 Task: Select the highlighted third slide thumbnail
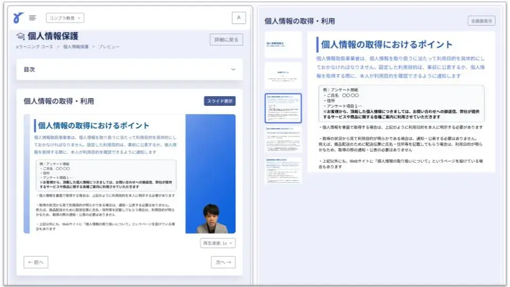[x=283, y=108]
